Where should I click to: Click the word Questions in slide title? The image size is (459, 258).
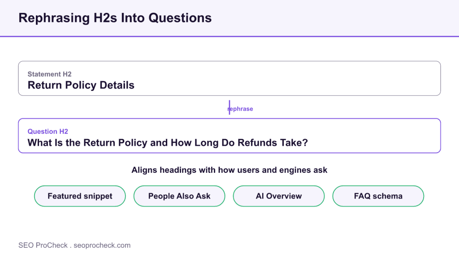pos(180,18)
